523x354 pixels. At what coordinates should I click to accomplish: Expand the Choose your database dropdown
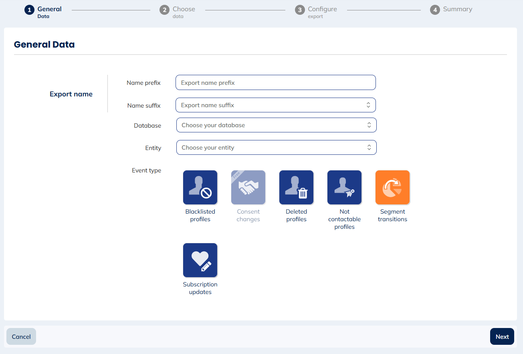click(276, 125)
